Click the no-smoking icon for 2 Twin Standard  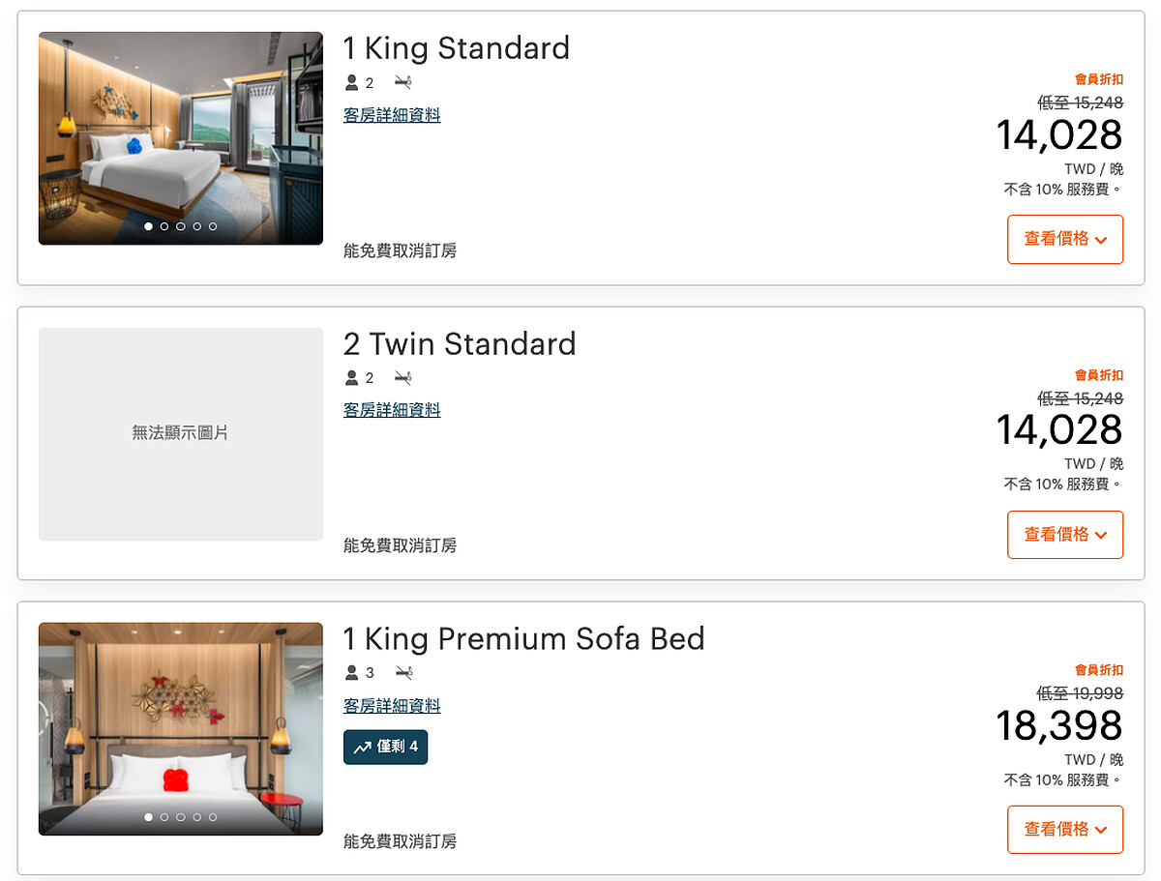403,377
